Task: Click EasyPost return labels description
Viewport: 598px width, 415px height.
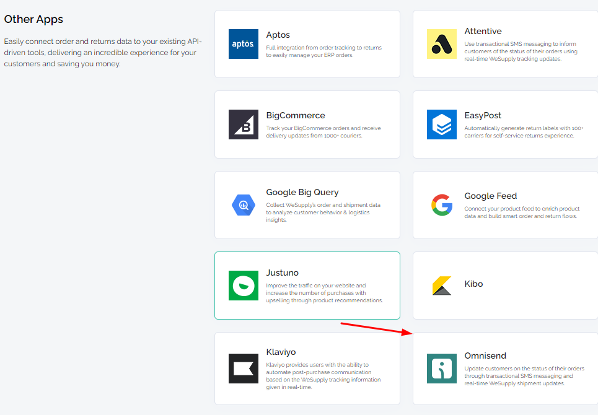Action: (524, 132)
